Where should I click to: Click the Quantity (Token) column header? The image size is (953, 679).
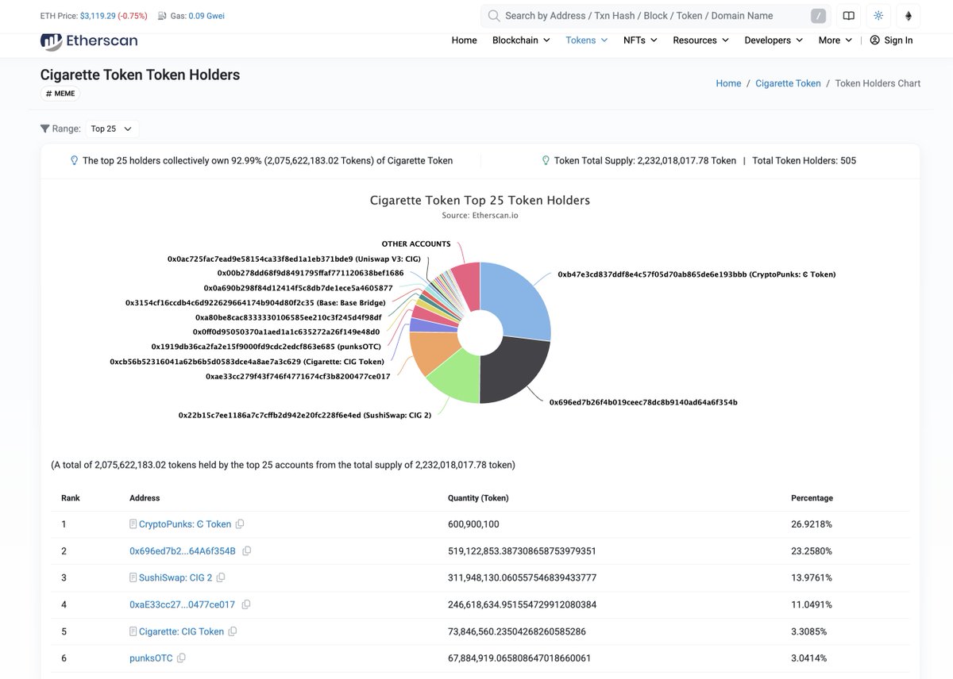click(478, 498)
